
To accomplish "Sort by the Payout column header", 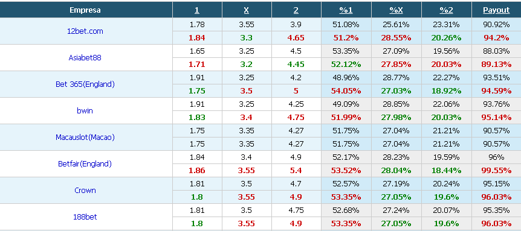I will coord(496,10).
